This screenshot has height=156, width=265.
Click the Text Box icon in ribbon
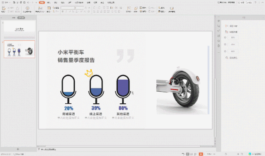129,8
